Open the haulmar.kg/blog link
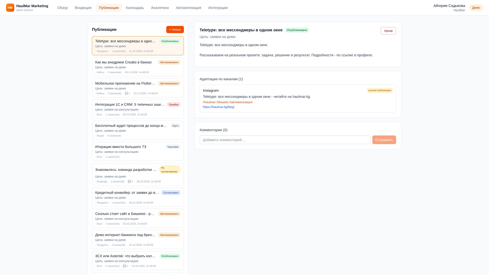This screenshot has width=489, height=275. click(219, 107)
